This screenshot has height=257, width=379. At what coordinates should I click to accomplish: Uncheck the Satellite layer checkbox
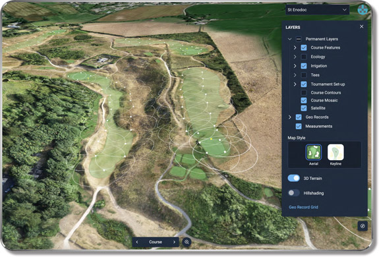pos(304,108)
